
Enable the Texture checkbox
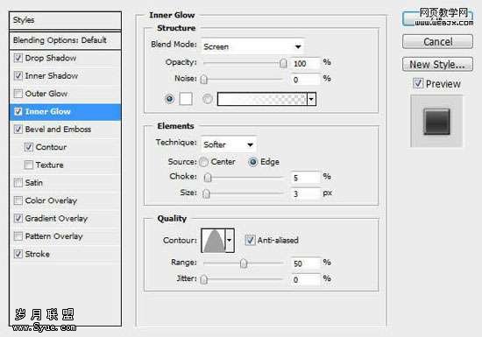pyautogui.click(x=29, y=165)
